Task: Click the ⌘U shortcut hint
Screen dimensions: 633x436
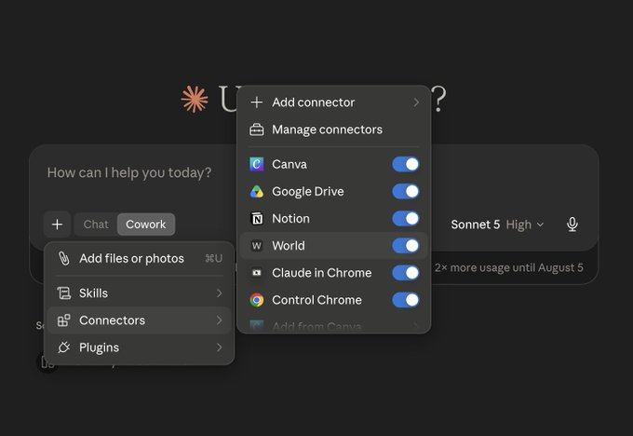Action: point(213,258)
